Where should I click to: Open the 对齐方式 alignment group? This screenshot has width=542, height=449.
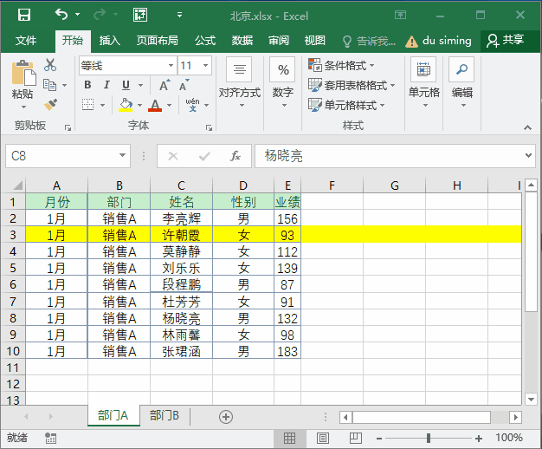point(240,83)
